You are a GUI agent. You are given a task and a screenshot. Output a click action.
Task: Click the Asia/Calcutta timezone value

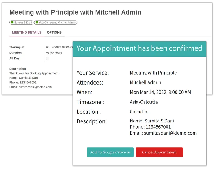click(x=144, y=102)
